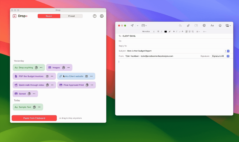Open the Drop+ settings gear
This screenshot has height=142, width=239.
(102, 16)
